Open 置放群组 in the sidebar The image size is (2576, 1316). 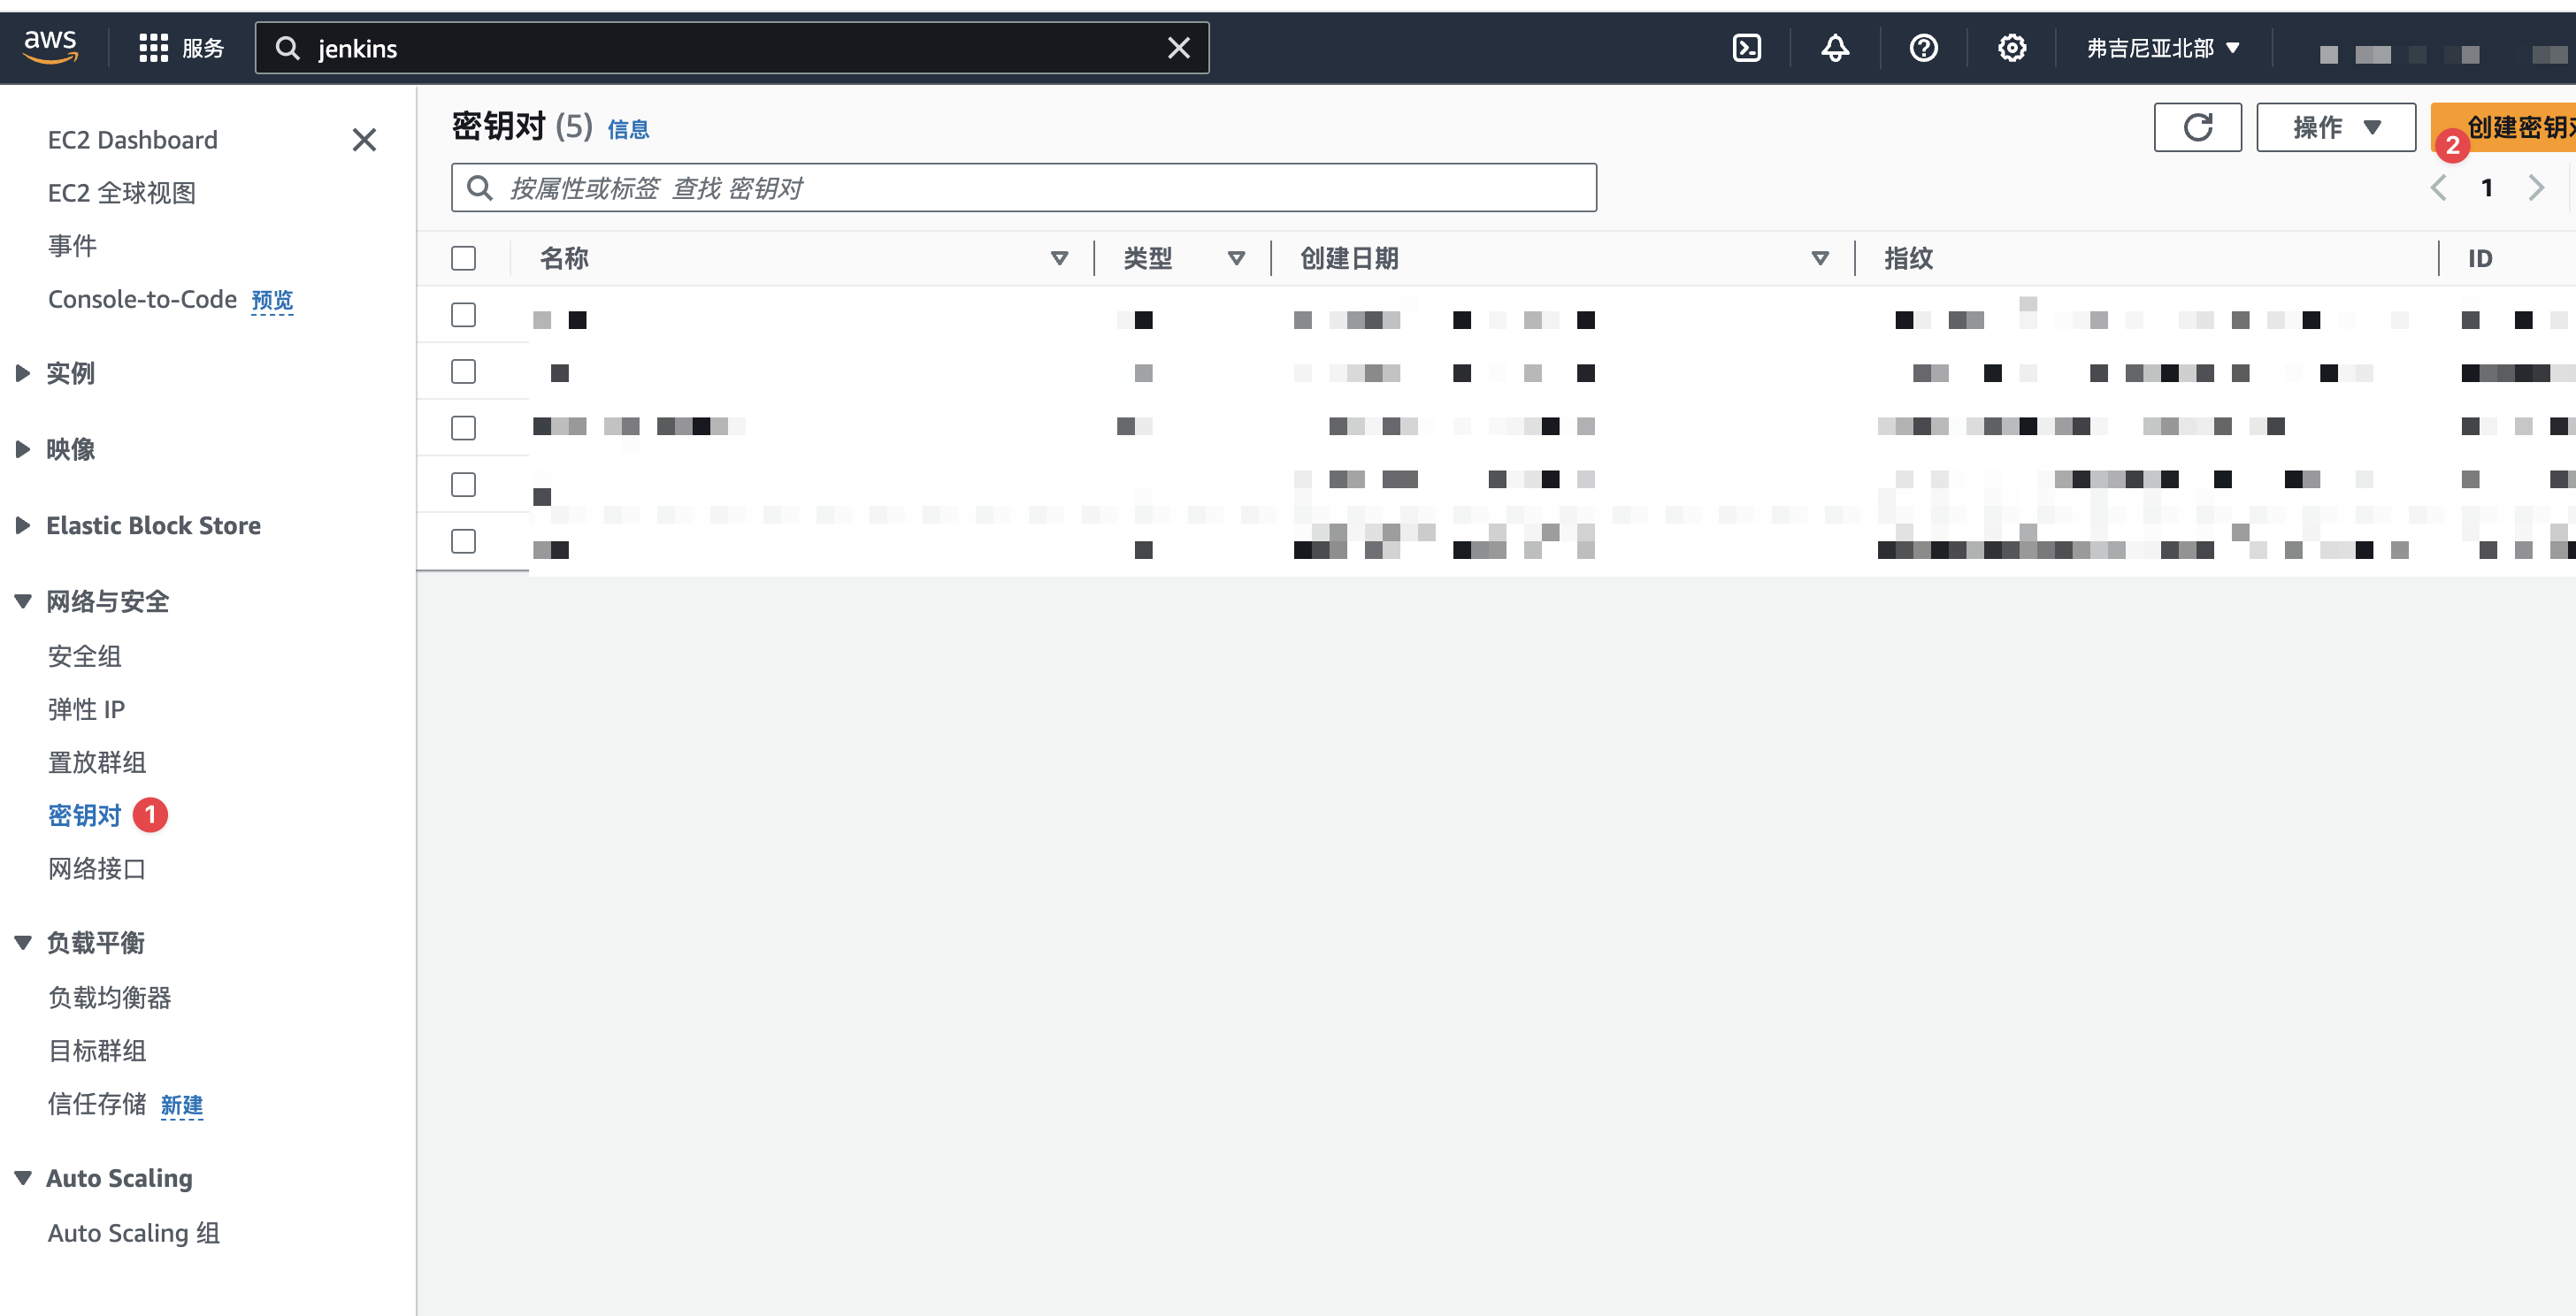[97, 762]
